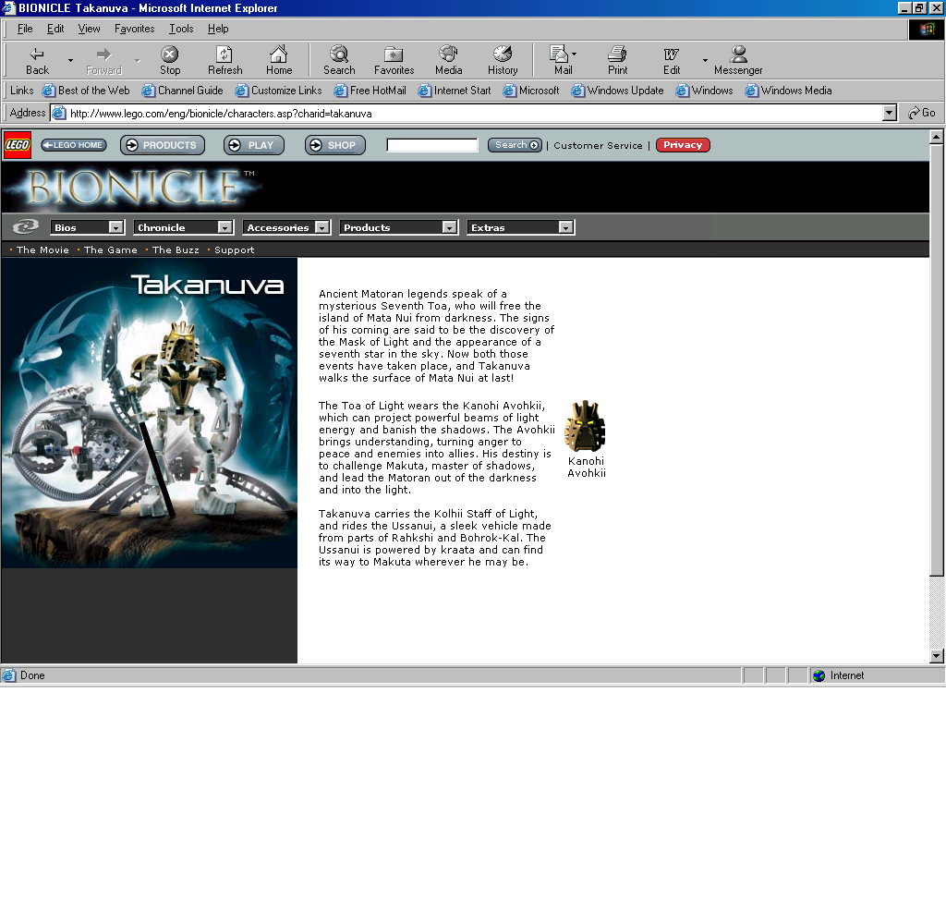Click the Windows Media link icon
946x924 pixels.
[x=751, y=91]
